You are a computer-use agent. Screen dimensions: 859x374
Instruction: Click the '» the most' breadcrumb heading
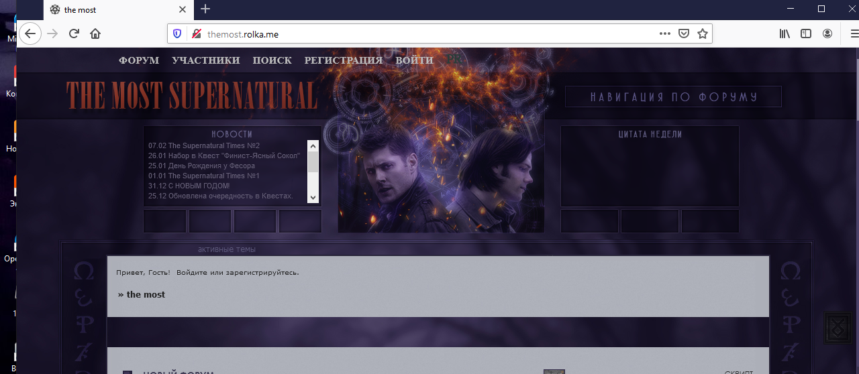click(x=142, y=294)
